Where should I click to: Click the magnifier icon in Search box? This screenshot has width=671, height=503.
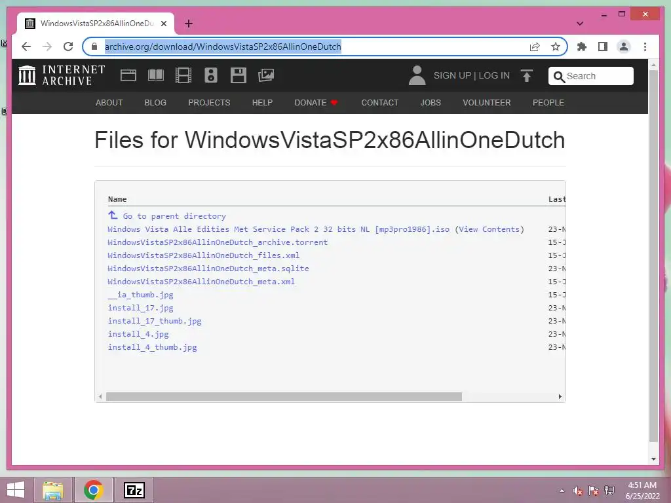tap(559, 77)
